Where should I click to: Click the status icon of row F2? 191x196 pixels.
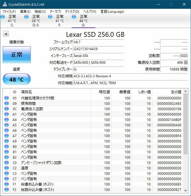click(7, 189)
